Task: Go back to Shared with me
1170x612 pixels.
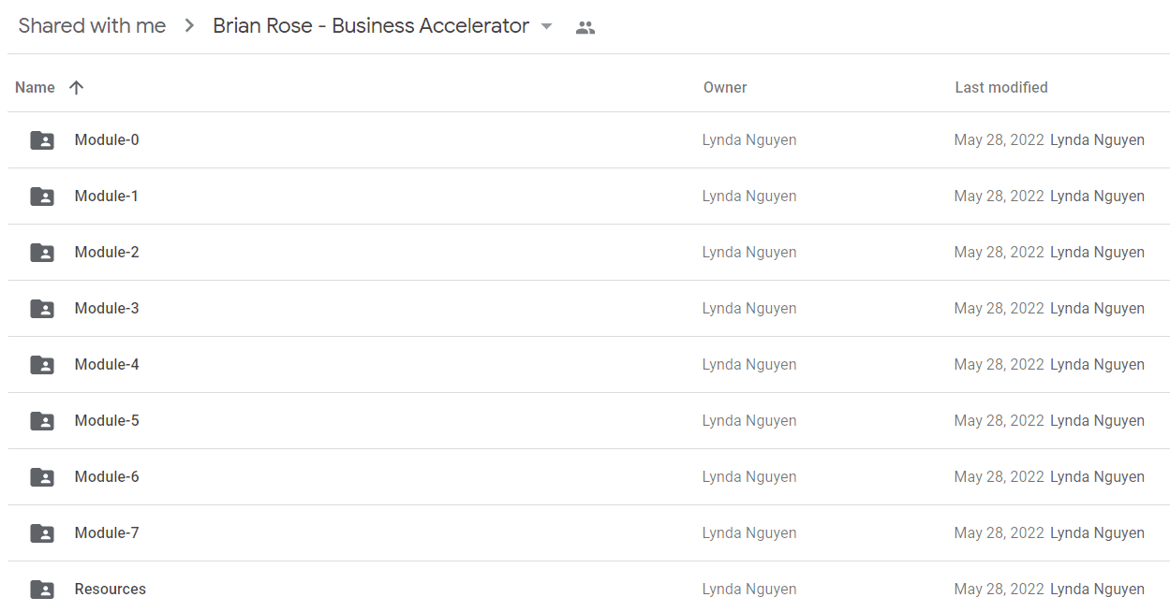Action: click(92, 26)
